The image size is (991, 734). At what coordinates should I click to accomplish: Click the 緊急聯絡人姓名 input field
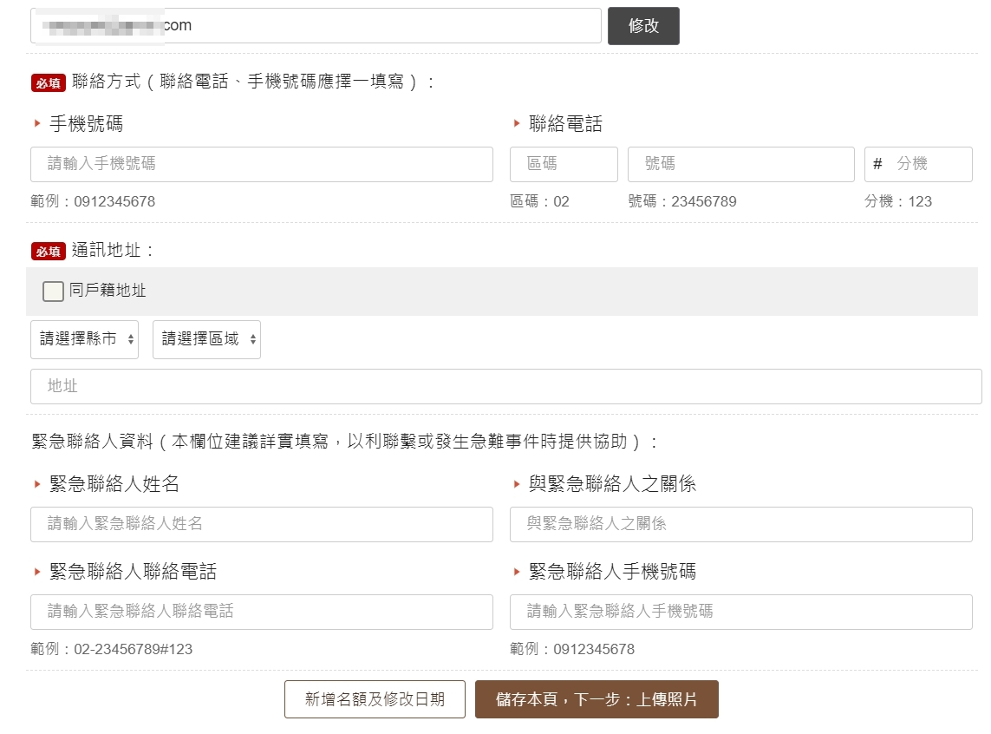point(261,524)
